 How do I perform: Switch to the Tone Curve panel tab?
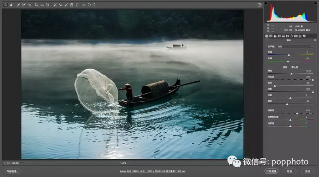[271, 36]
